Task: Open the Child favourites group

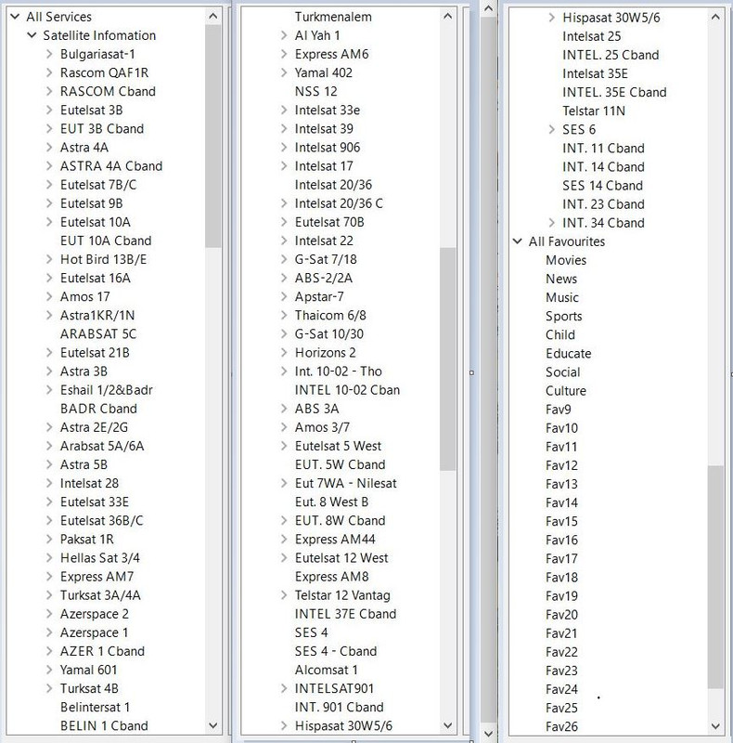Action: coord(560,334)
